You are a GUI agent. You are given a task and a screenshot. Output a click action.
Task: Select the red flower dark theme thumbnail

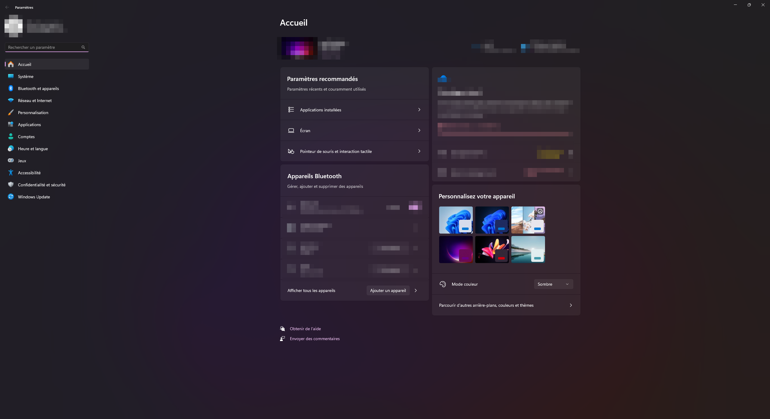point(492,250)
